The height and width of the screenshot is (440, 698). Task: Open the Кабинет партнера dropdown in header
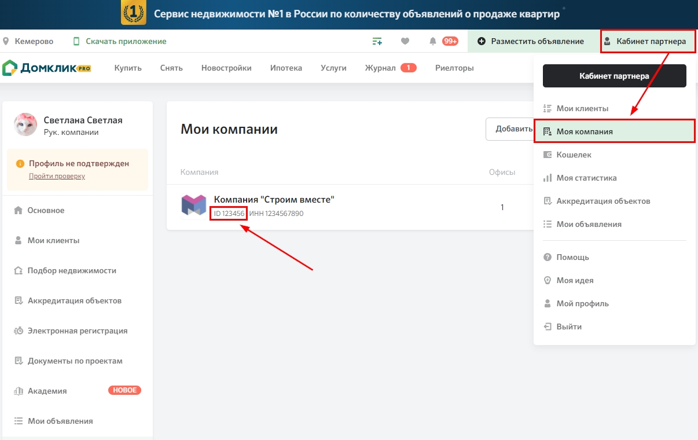point(648,41)
